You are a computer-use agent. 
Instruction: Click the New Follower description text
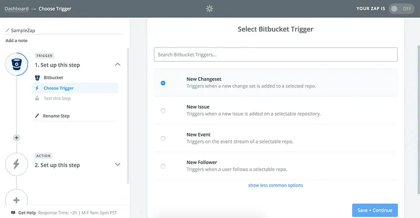pyautogui.click(x=237, y=169)
